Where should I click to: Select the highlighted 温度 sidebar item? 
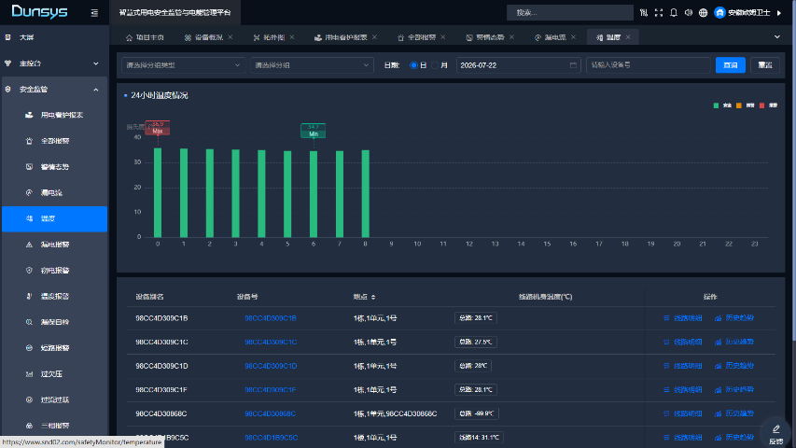(54, 219)
